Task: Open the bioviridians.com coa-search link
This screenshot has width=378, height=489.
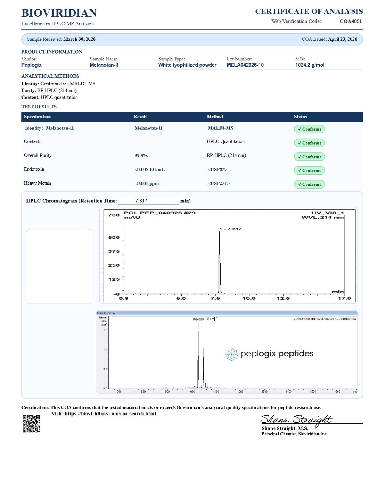Action: (110, 414)
